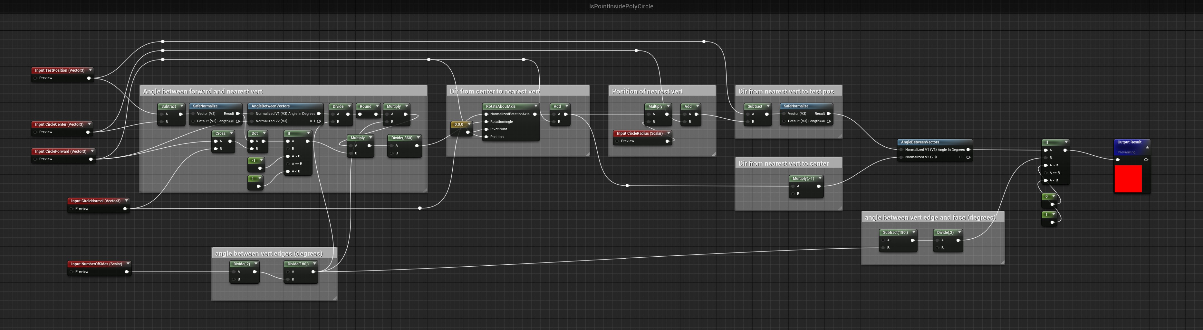Click resize handle of 'Dir from nearest vert to center' comment
This screenshot has height=330, width=1203.
point(840,208)
